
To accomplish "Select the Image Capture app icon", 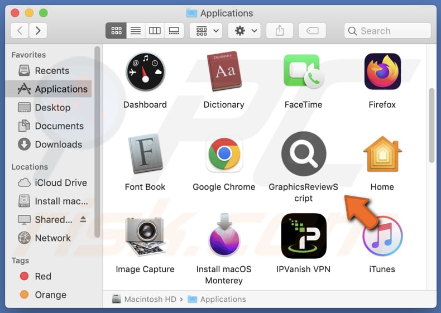I will 145,236.
